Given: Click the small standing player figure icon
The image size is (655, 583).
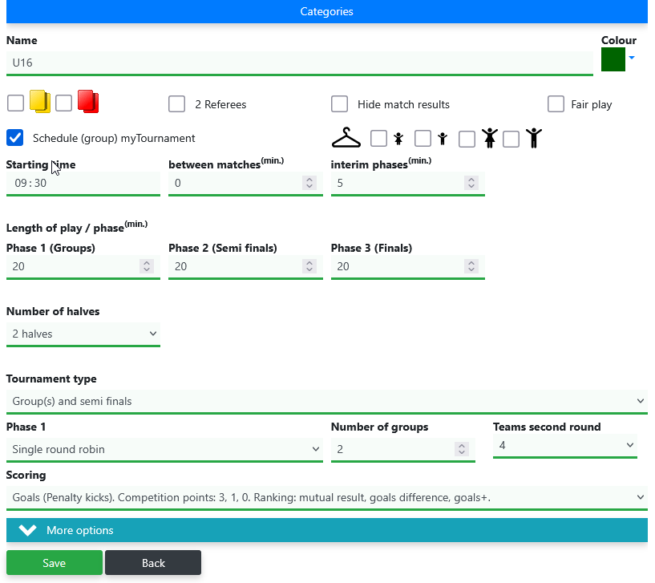Looking at the screenshot, I should (442, 138).
